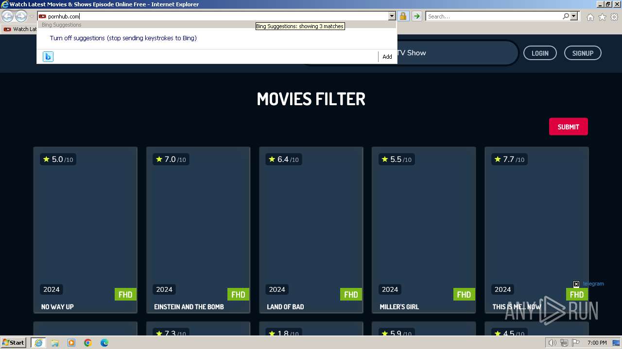Click the Action Center flag icon
Viewport: 622px width, 349px height.
coord(575,343)
